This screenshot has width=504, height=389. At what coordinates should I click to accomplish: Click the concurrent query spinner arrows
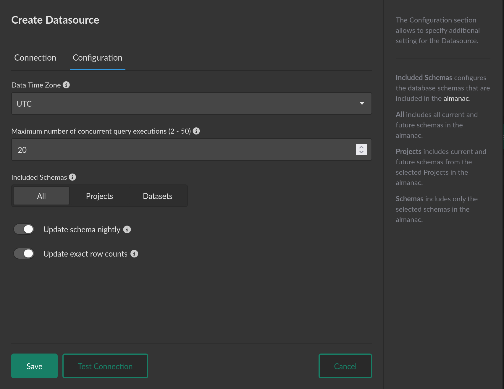pos(361,150)
